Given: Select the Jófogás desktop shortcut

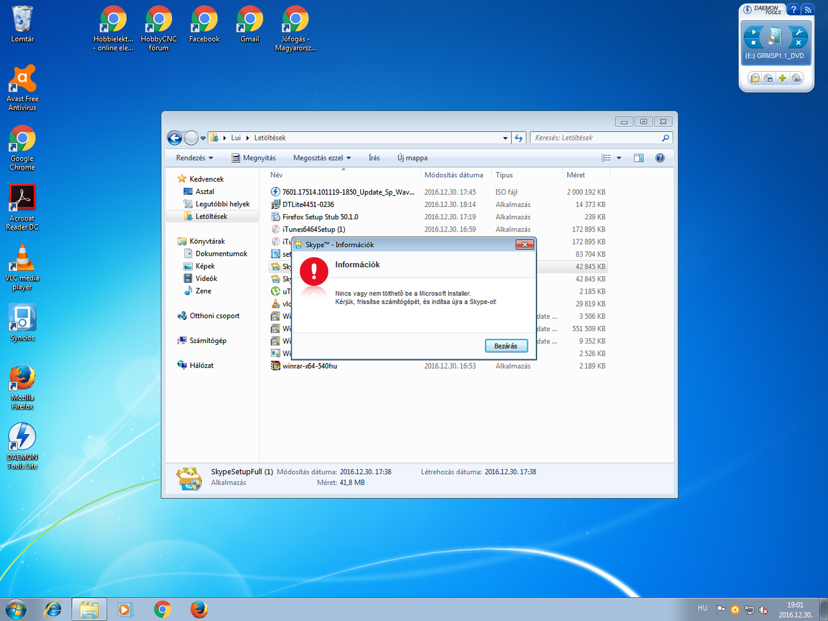Looking at the screenshot, I should pos(296,28).
